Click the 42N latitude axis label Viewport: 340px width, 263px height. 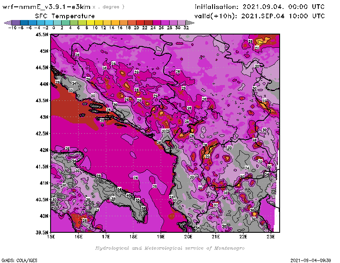pyautogui.click(x=44, y=150)
